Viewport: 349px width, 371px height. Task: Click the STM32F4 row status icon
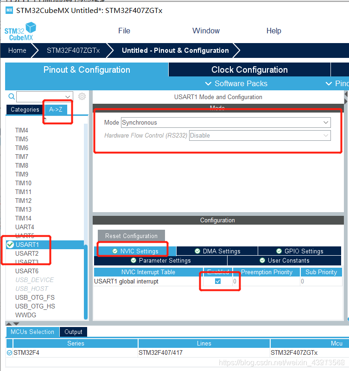pyautogui.click(x=9, y=353)
